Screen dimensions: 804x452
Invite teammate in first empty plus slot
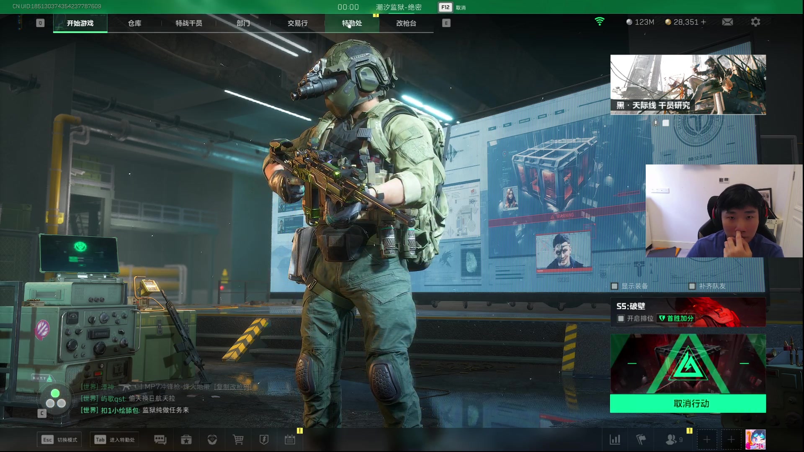pos(707,439)
